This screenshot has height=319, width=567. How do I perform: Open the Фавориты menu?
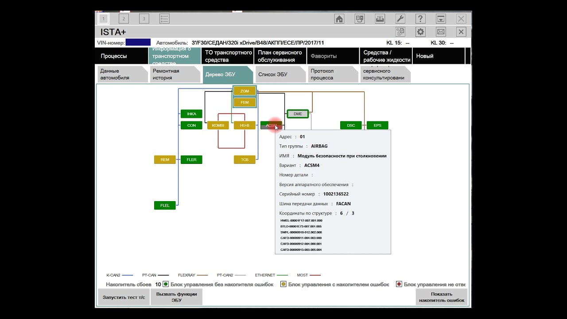point(333,56)
